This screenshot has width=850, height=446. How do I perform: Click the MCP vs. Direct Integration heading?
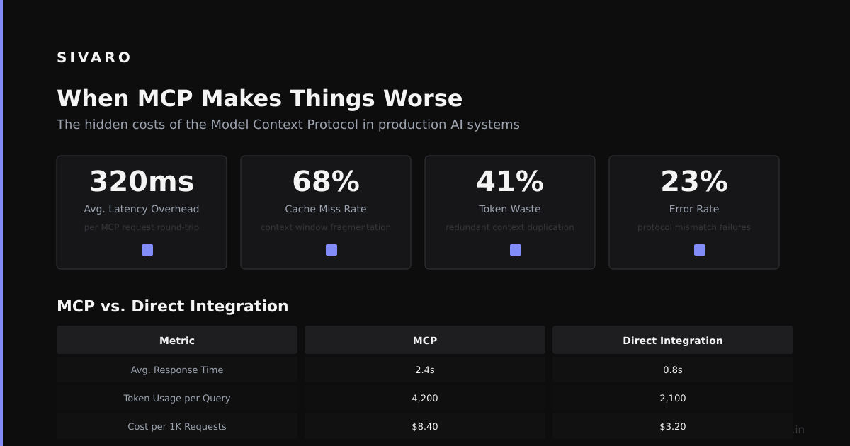coord(173,306)
